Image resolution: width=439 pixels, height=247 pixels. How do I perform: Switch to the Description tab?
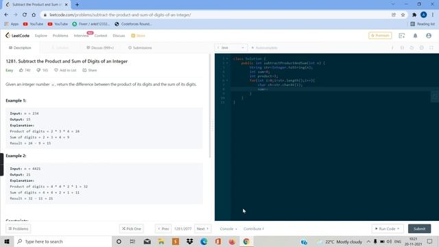click(x=20, y=48)
